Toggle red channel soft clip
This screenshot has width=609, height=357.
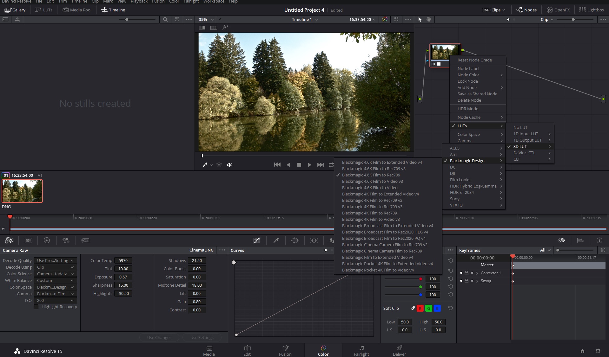tap(420, 308)
